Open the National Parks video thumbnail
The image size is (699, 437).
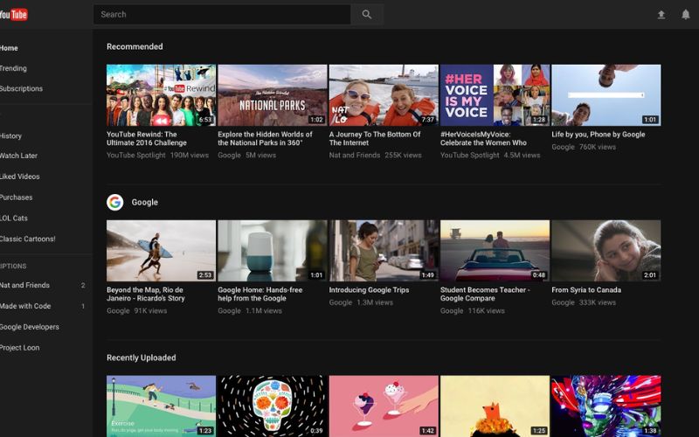click(273, 95)
